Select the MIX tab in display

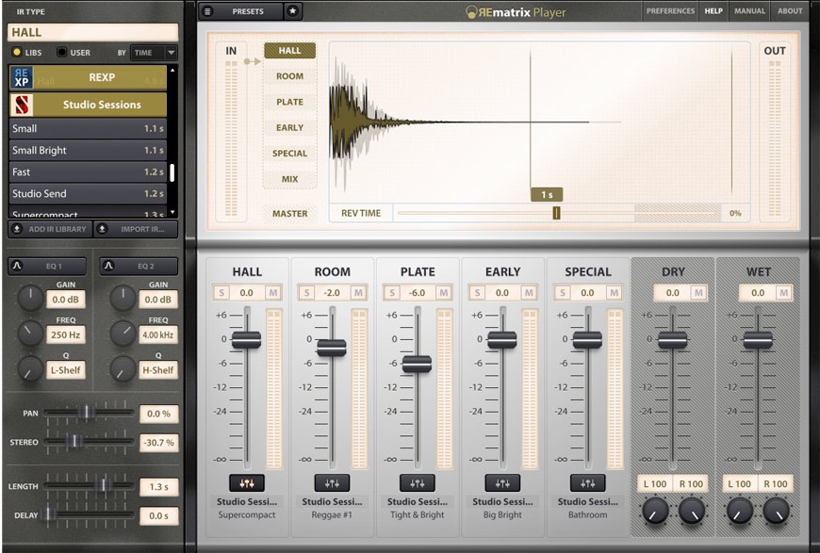point(289,179)
